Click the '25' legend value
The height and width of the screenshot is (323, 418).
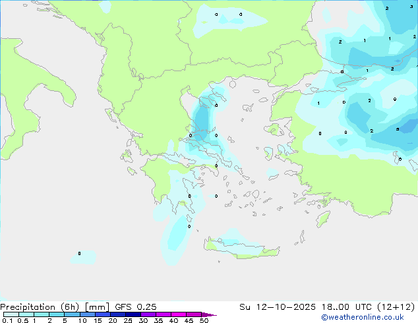(x=128, y=320)
